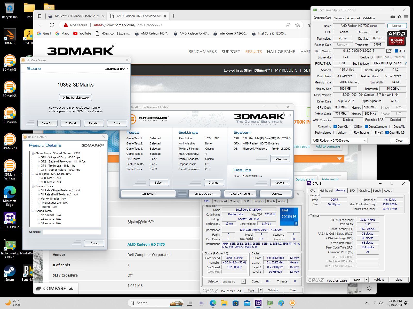The image size is (413, 309).
Task: Open the GPU selection dropdown in GPU-Z
Action: coord(339,141)
